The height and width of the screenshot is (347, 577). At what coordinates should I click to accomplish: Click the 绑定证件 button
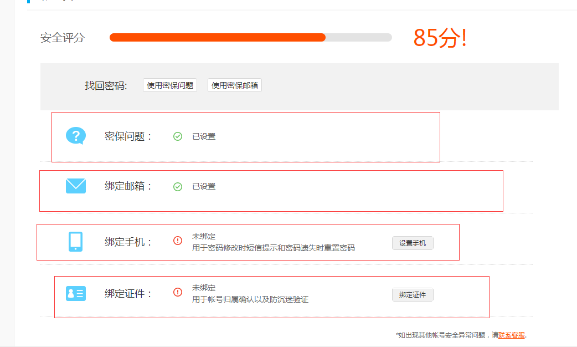click(x=413, y=295)
